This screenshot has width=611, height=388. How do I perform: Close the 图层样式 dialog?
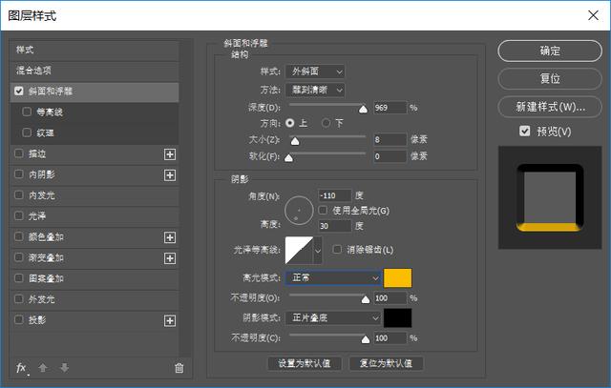593,15
